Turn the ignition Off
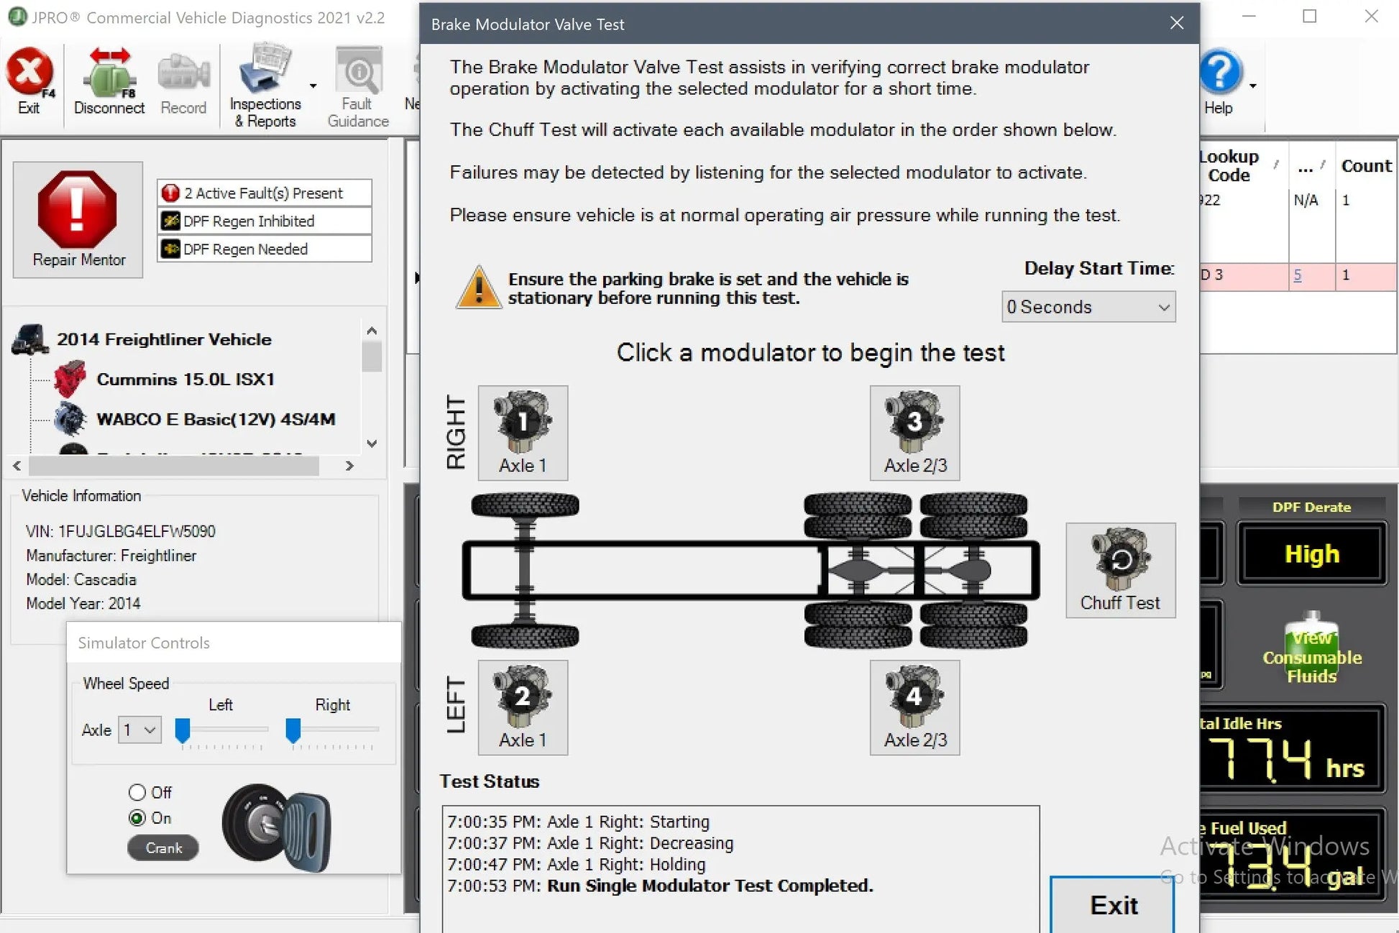This screenshot has width=1399, height=933. (137, 792)
